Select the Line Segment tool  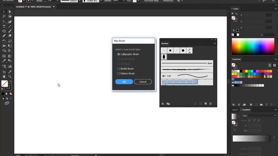coord(10,26)
